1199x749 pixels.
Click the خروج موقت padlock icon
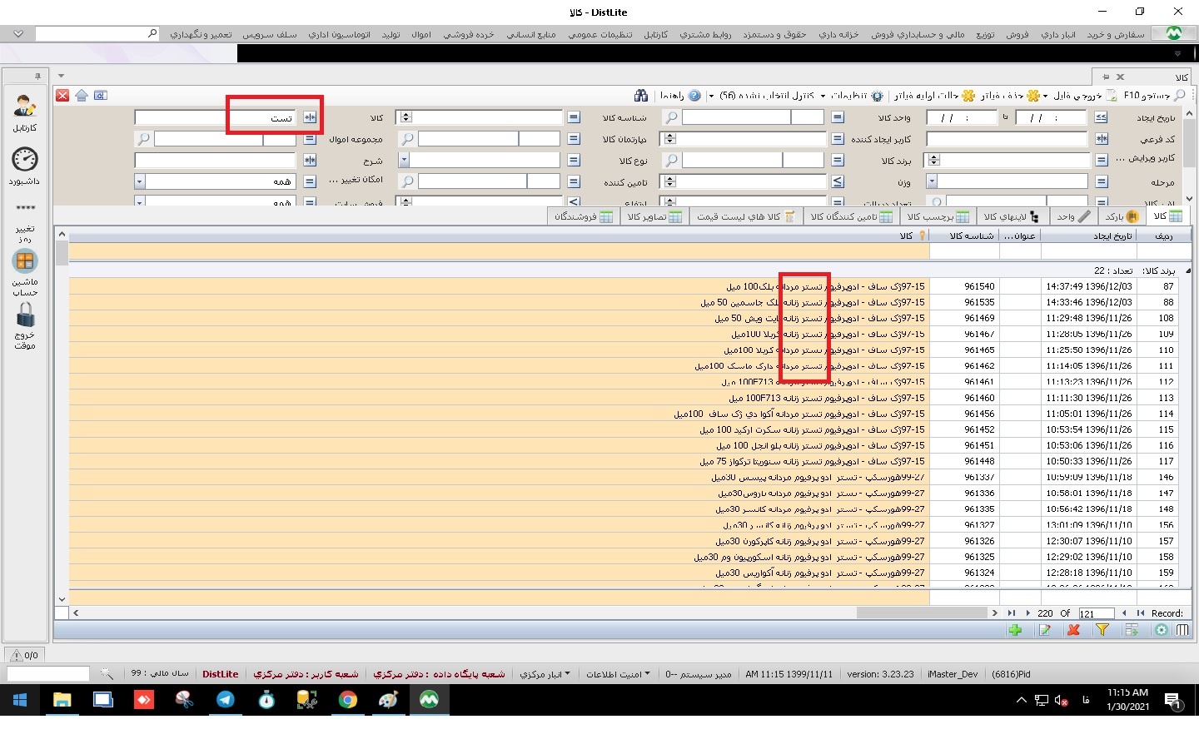pyautogui.click(x=25, y=315)
